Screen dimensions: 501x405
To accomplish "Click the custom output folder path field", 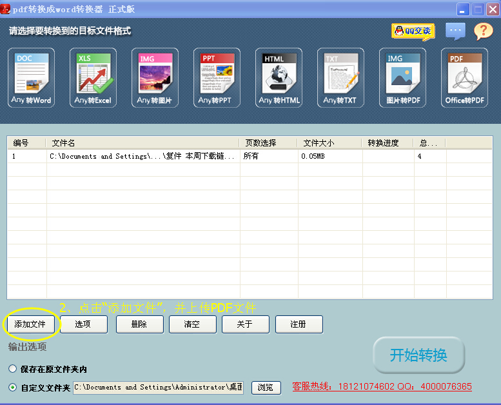I will tap(158, 388).
